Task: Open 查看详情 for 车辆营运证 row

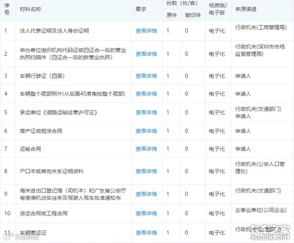Action: tap(146, 233)
